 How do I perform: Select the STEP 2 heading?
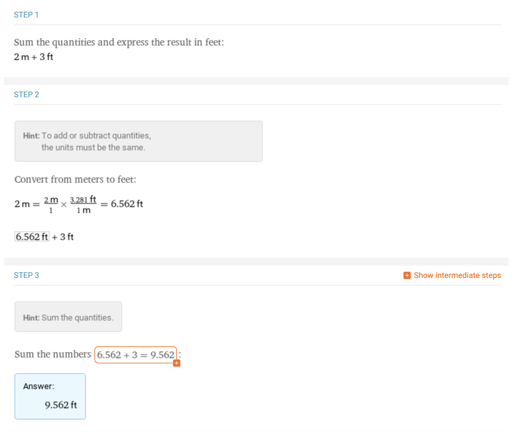click(x=26, y=95)
